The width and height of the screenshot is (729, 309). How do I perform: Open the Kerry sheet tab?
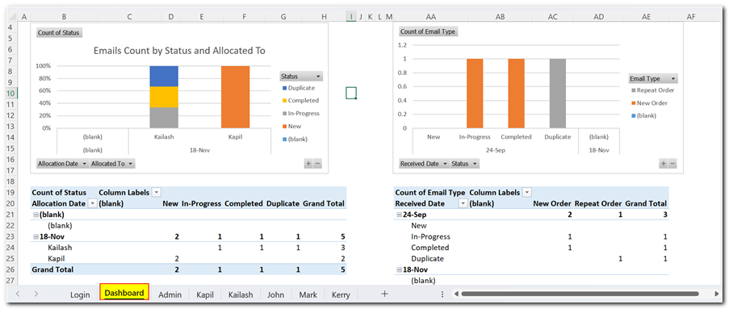pyautogui.click(x=341, y=294)
